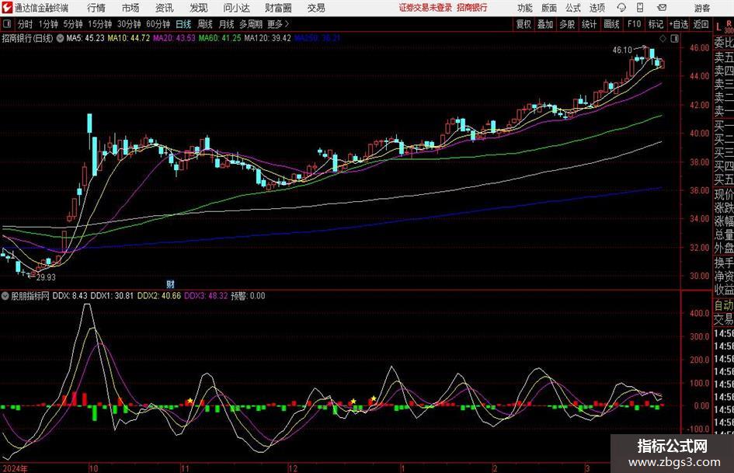
Task: Click the 通达信 app logo icon
Action: coord(7,8)
